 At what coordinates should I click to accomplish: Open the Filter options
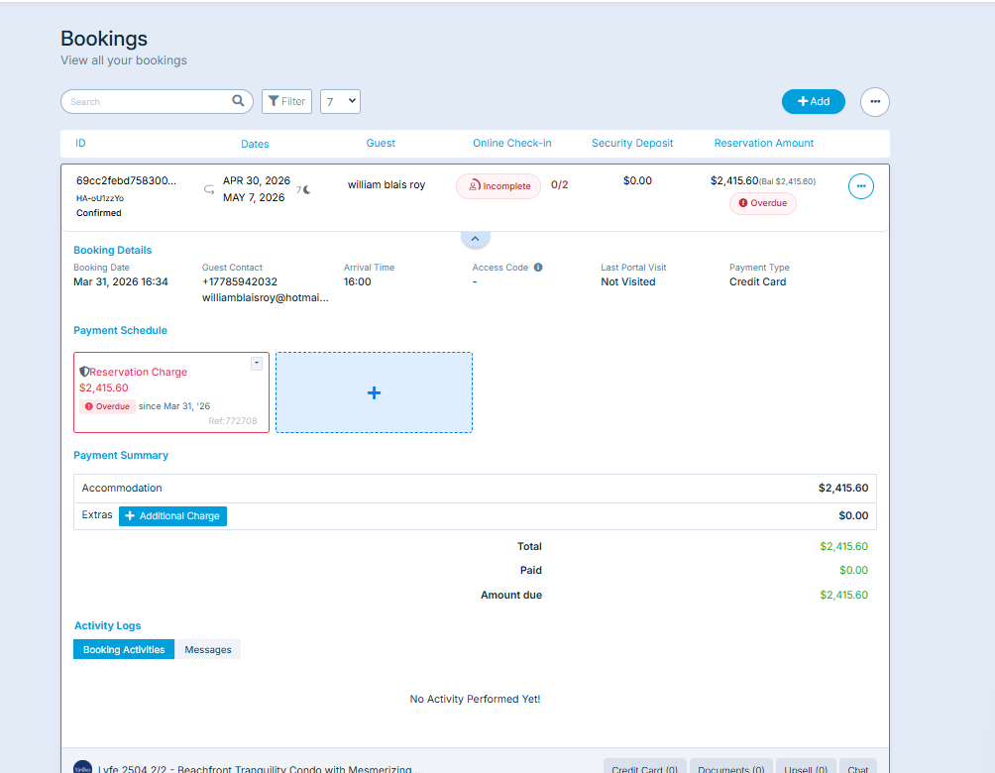pos(286,101)
